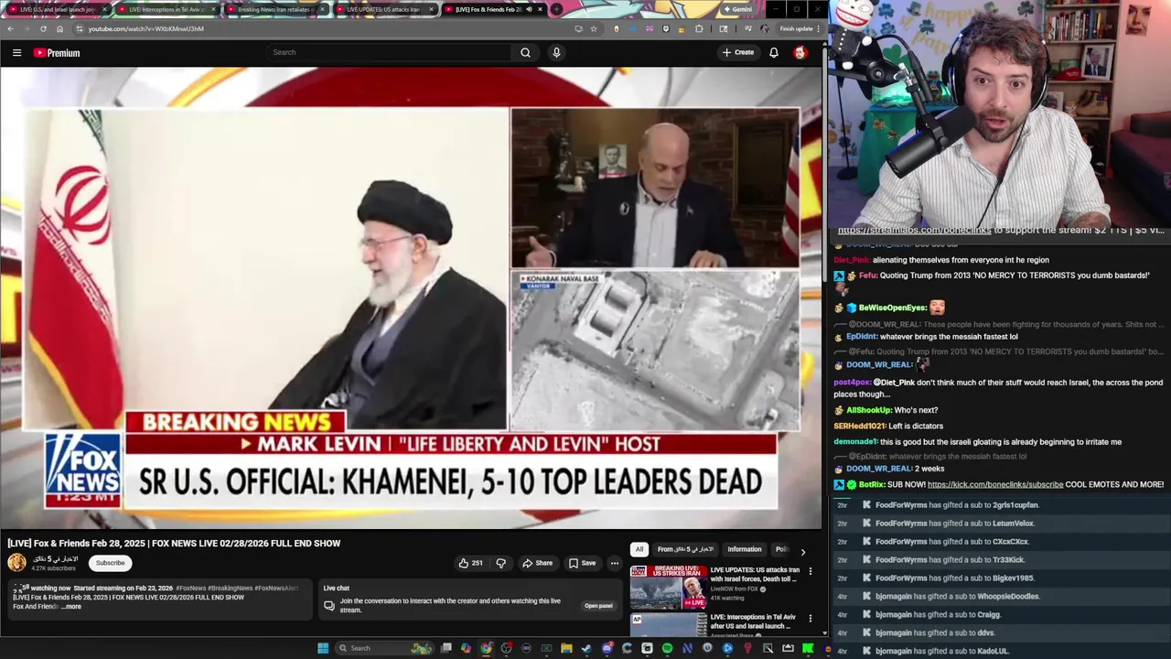Subscribe to the channel

click(110, 563)
